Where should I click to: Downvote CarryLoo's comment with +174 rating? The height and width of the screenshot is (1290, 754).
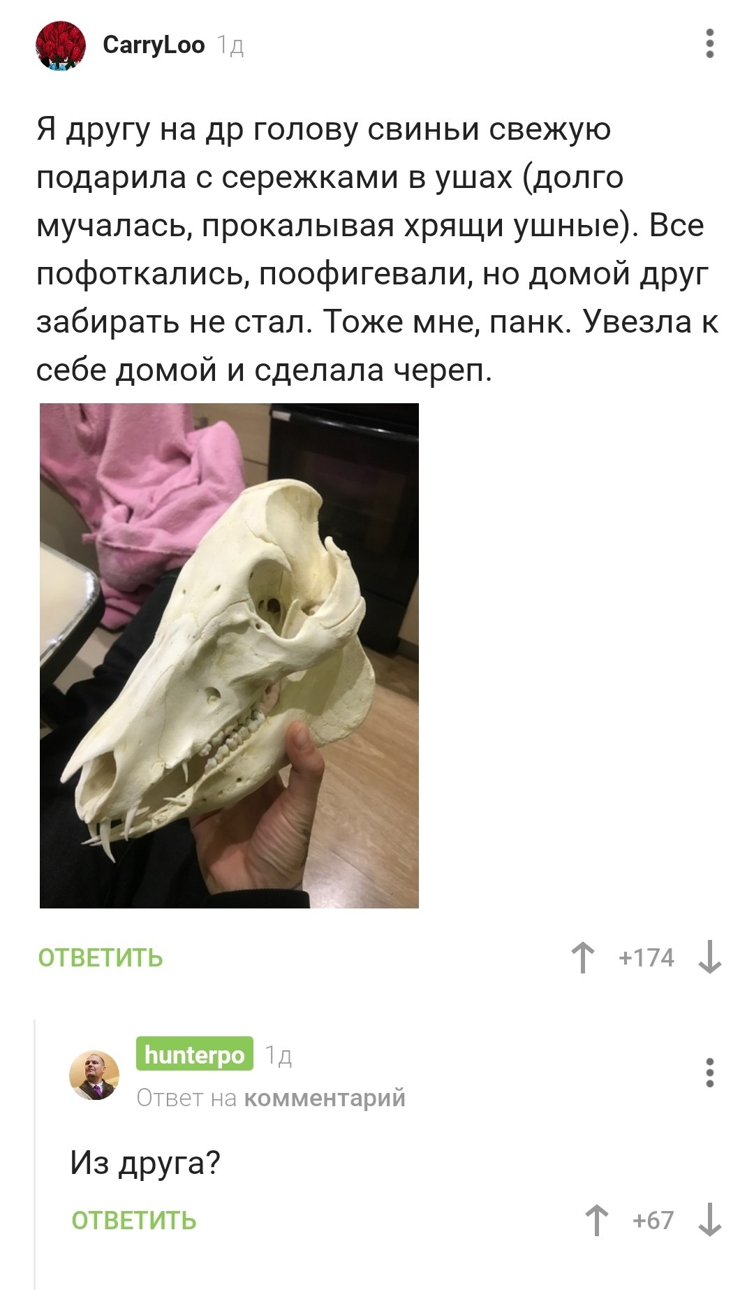pos(710,957)
